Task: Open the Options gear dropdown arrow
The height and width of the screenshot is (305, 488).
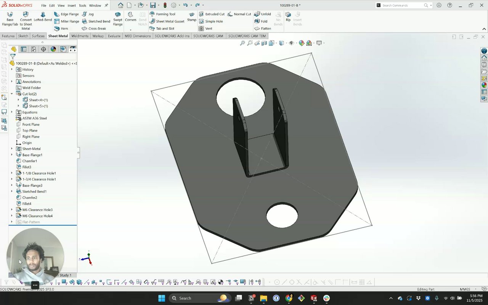Action: click(x=179, y=5)
